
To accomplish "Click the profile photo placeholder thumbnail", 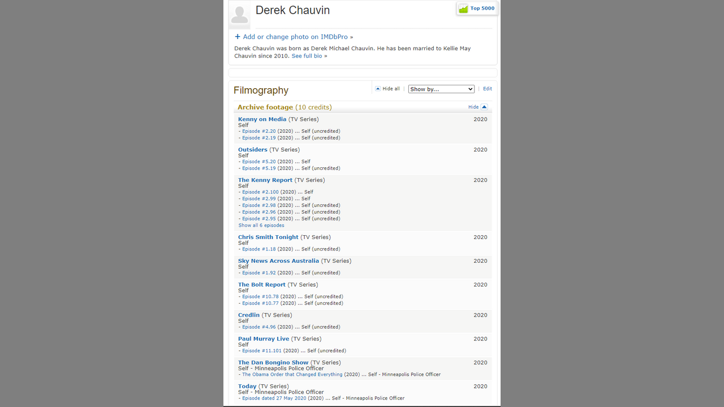I will click(239, 15).
